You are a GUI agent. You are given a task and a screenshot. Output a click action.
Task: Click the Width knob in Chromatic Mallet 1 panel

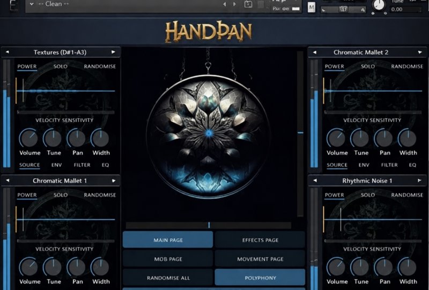(100, 267)
